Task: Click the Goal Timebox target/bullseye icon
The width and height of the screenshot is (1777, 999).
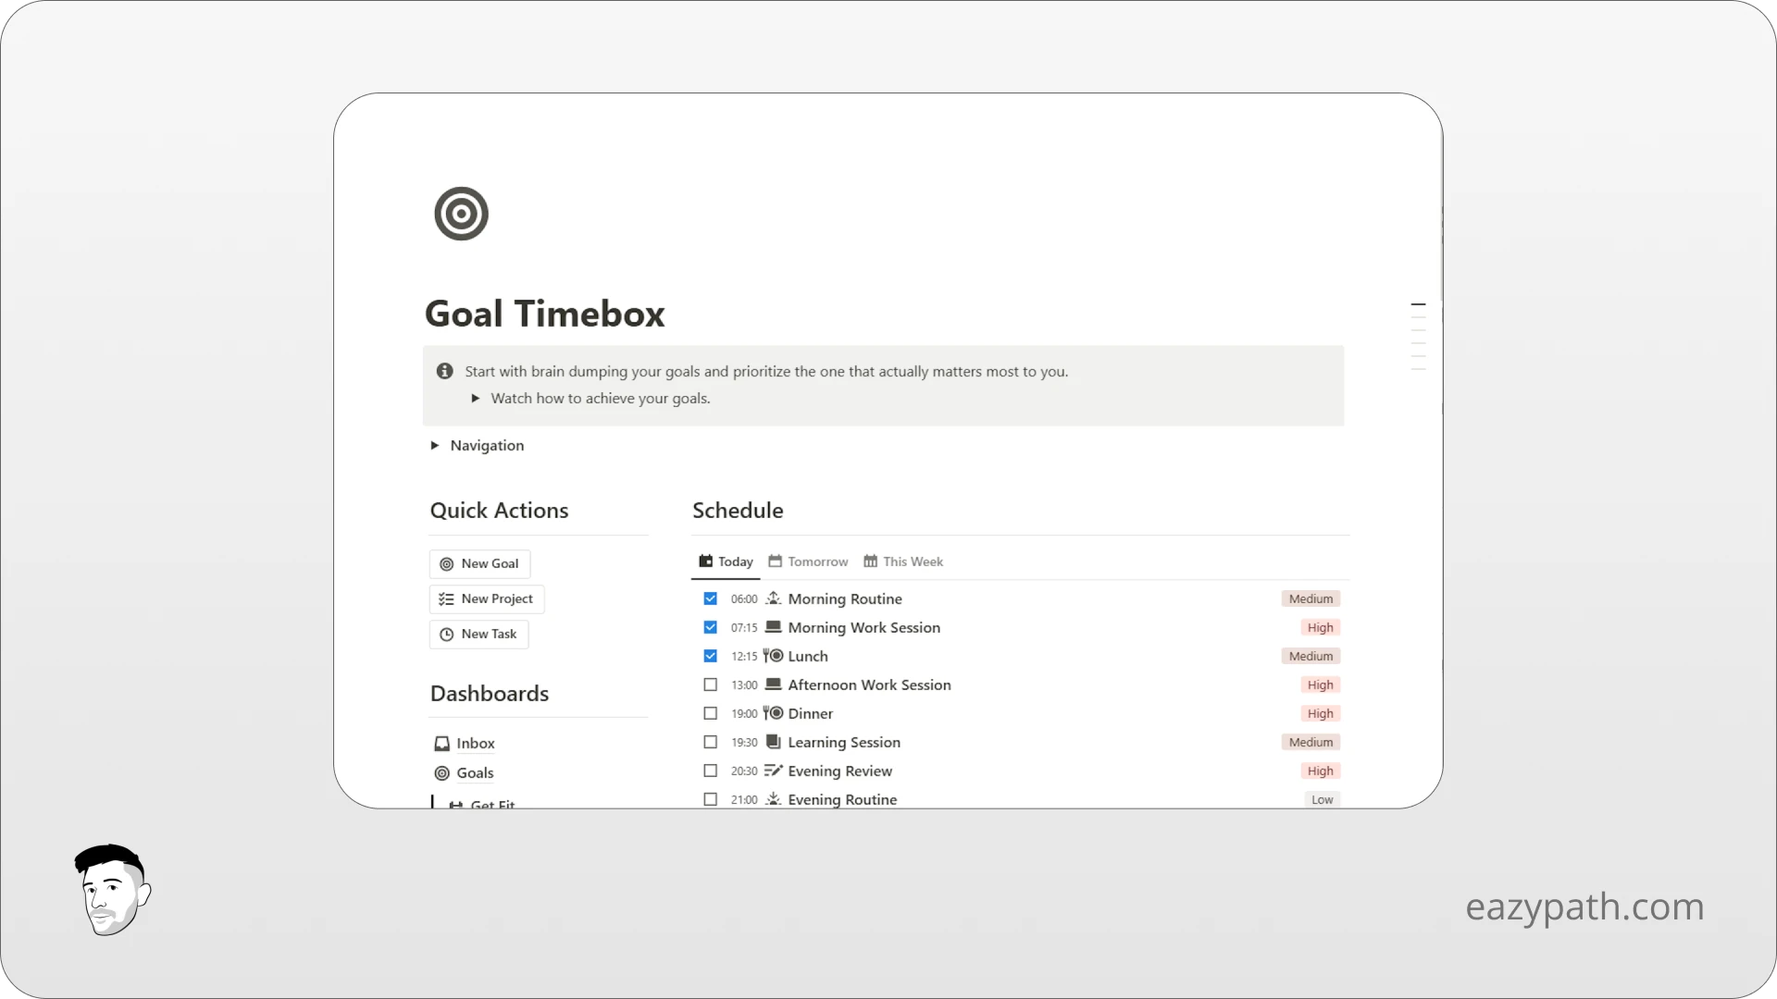Action: click(x=460, y=214)
